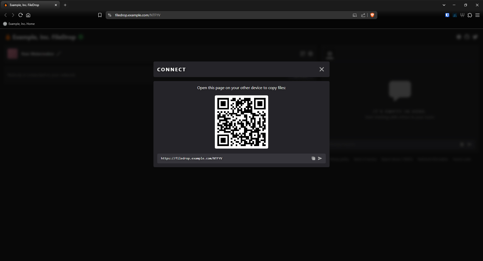View site information settings in address bar
This screenshot has width=483, height=261.
pos(110,15)
